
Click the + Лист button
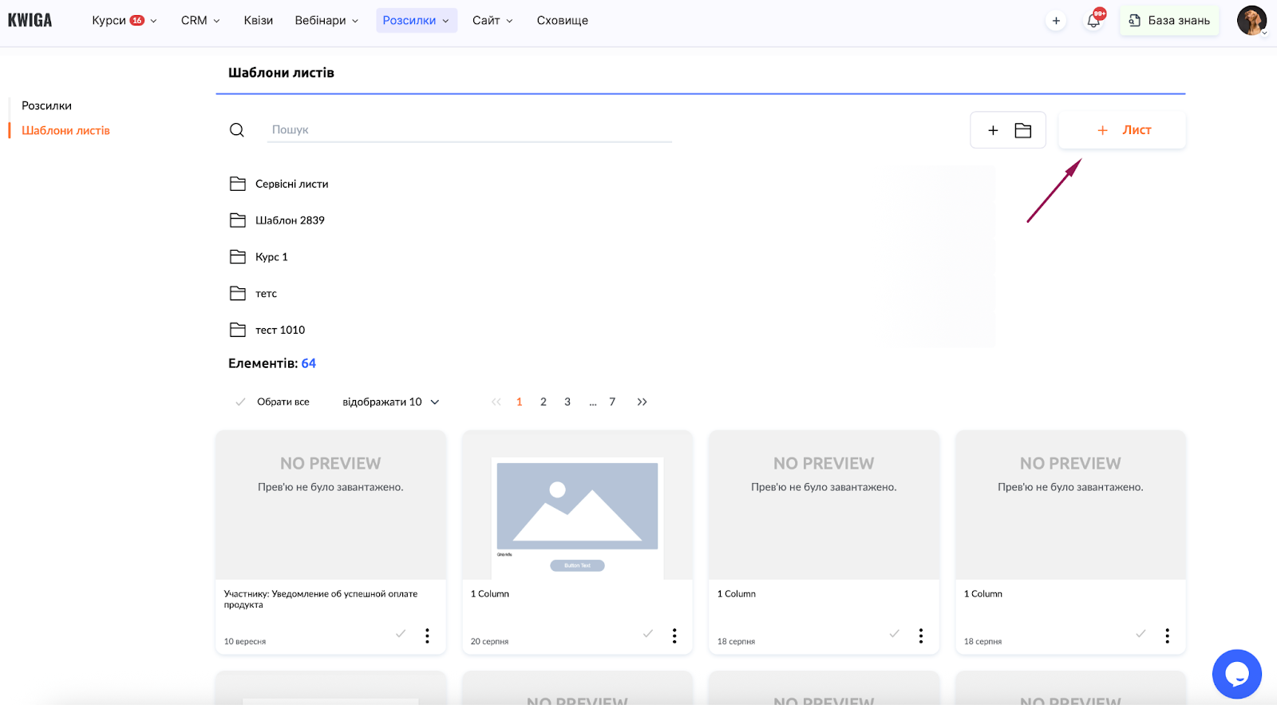pos(1122,130)
